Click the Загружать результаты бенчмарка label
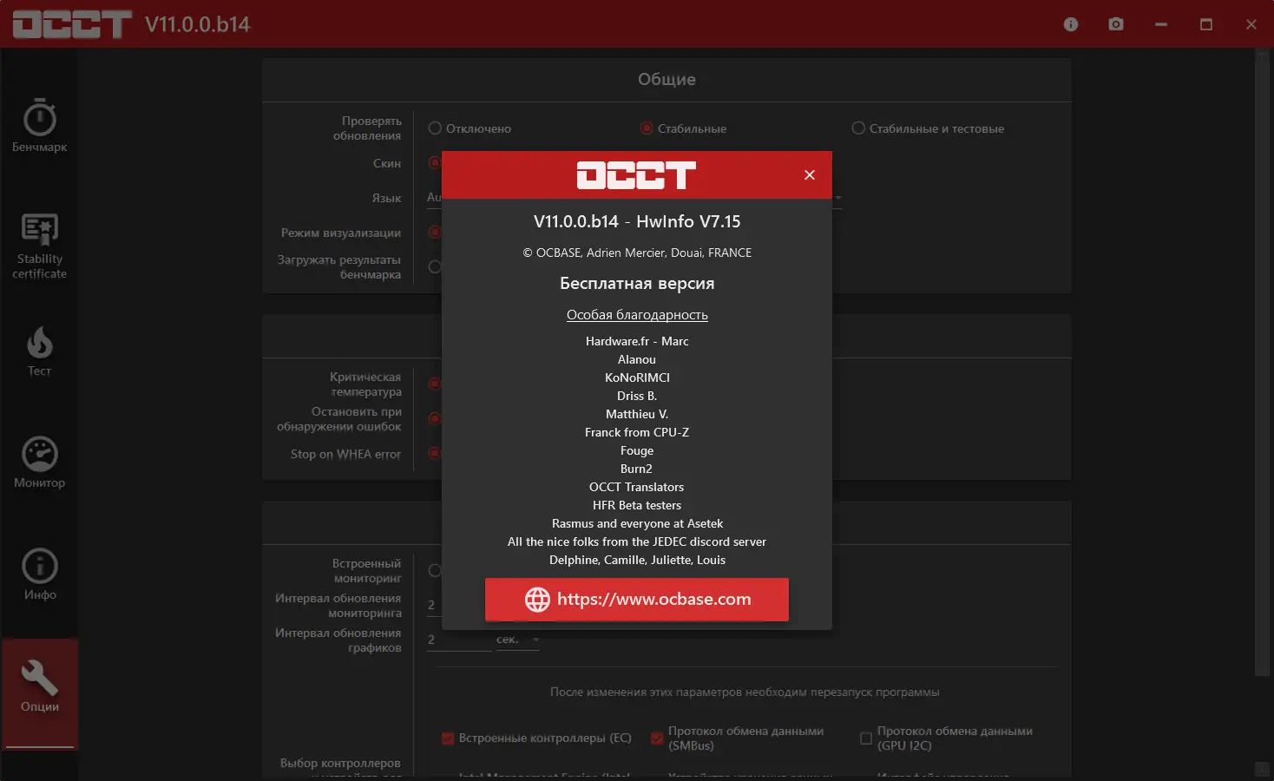1274x781 pixels. tap(339, 267)
